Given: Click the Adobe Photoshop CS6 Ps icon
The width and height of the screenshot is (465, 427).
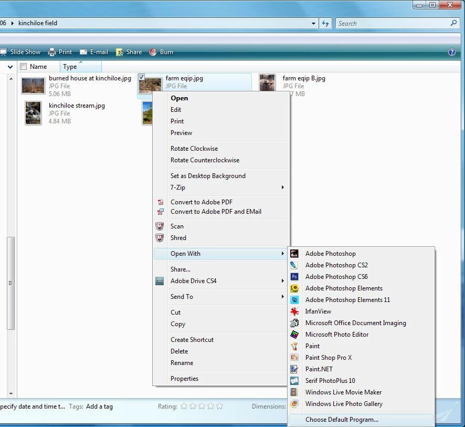Looking at the screenshot, I should pyautogui.click(x=294, y=277).
